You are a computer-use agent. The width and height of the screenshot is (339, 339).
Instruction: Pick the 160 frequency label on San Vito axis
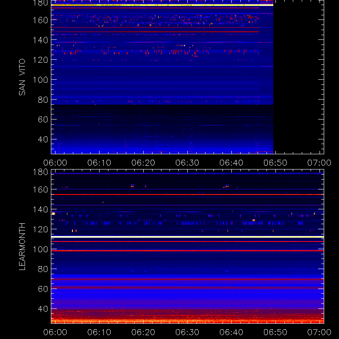(40, 20)
